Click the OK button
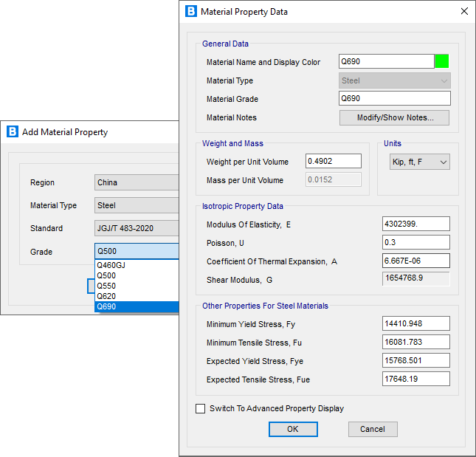Viewport: 476px width, 457px height. (293, 429)
